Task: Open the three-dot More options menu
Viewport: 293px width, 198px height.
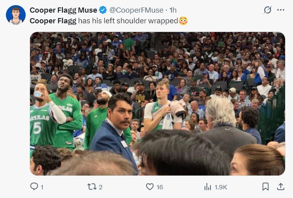Action: tap(281, 10)
